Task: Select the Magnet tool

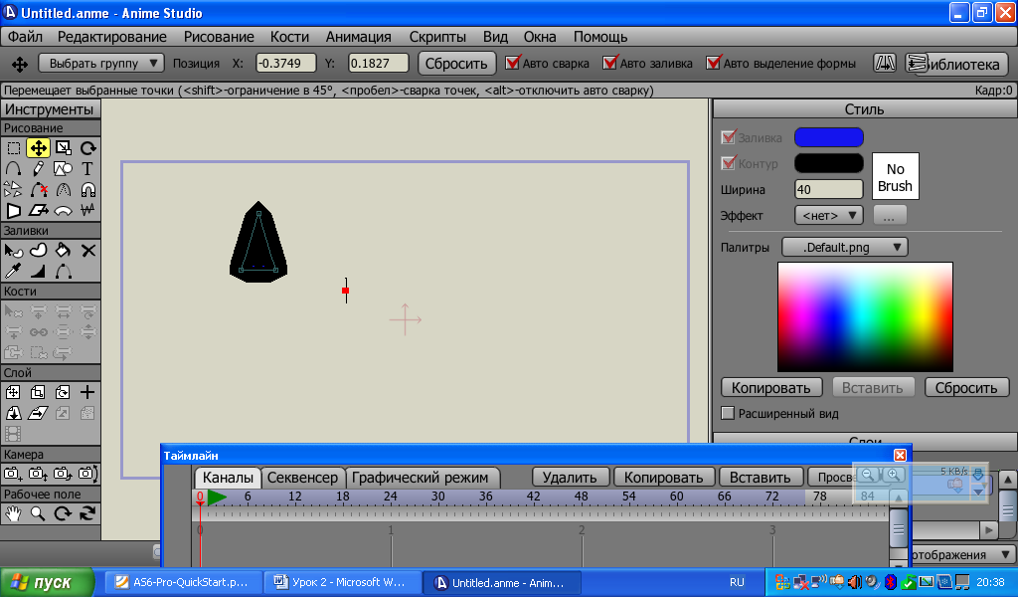Action: (x=87, y=190)
